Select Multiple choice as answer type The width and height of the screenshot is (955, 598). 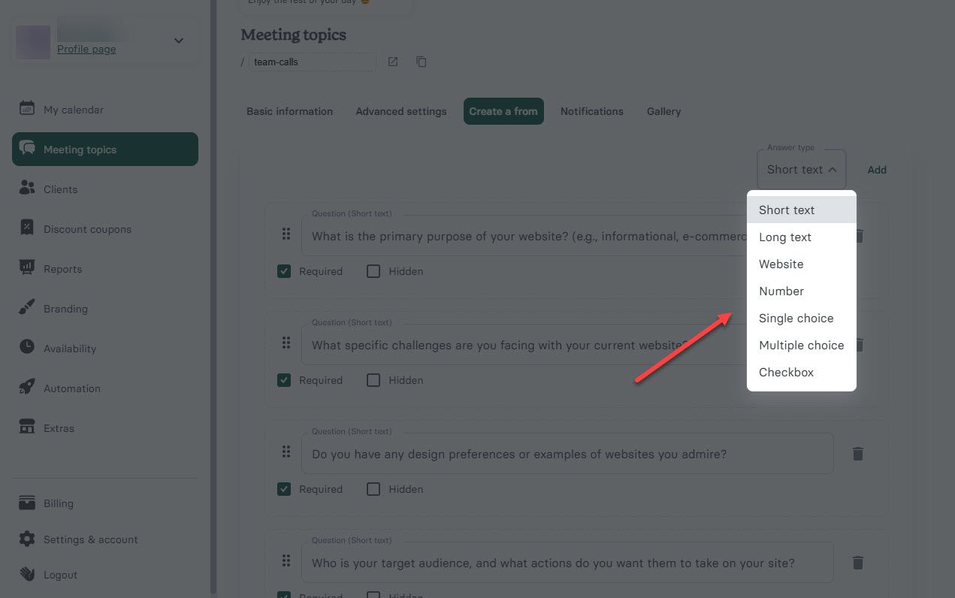[x=801, y=345]
